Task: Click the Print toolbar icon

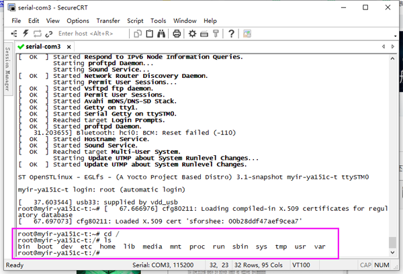Action: (177, 34)
